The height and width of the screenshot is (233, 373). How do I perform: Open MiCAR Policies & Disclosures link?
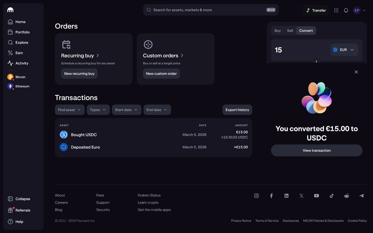coord(323,221)
